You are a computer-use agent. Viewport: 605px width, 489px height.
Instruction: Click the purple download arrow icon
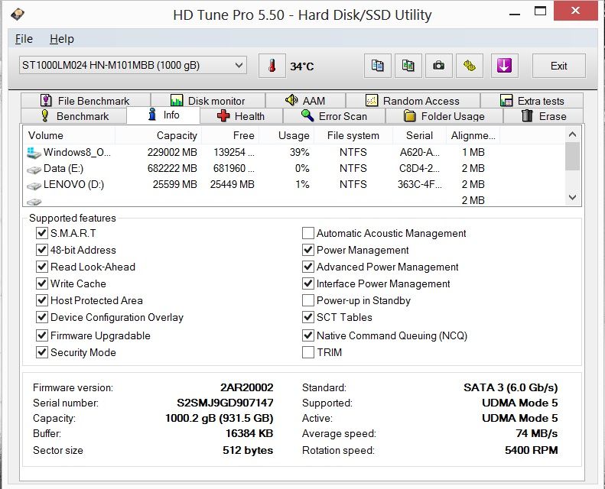coord(504,66)
